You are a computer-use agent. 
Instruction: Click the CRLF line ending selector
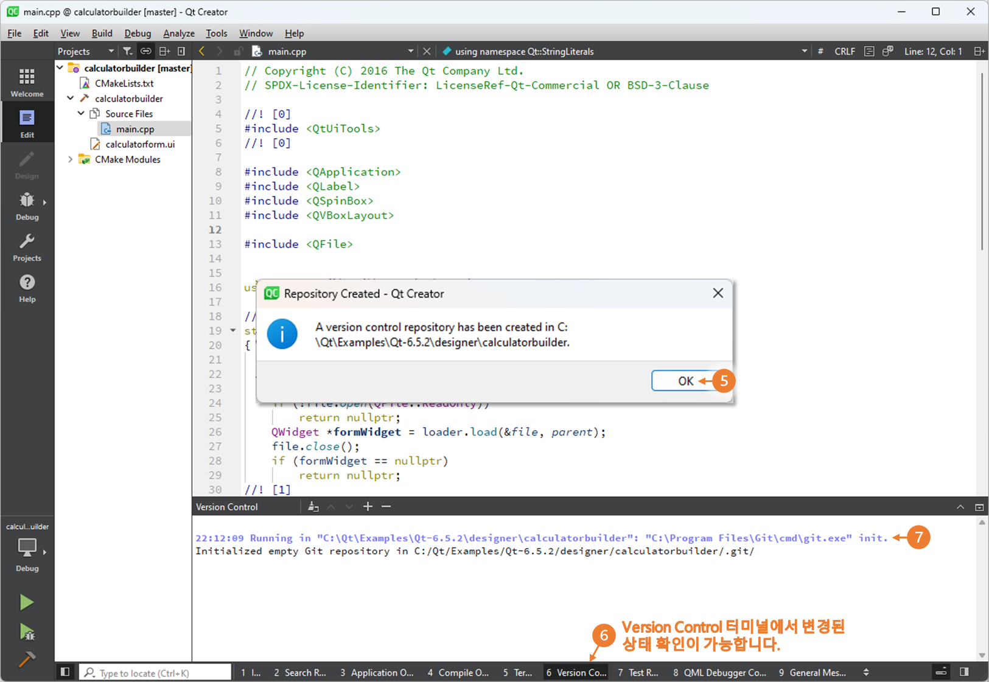tap(844, 51)
